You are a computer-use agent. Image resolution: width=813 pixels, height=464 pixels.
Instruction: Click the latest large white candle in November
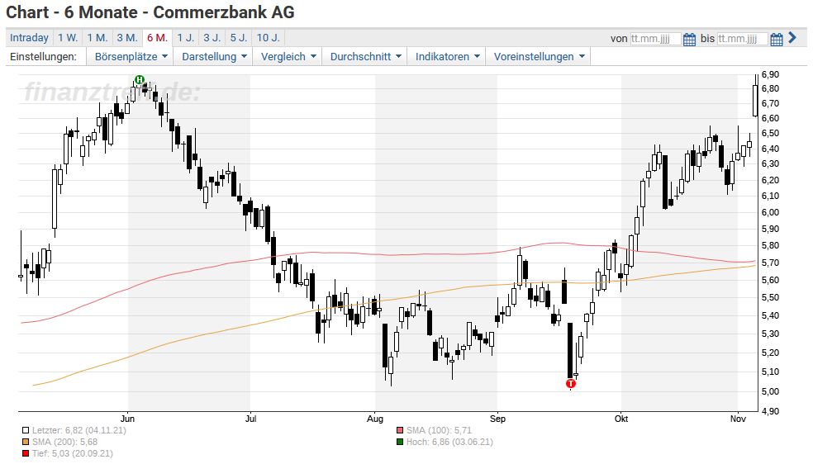pyautogui.click(x=755, y=101)
